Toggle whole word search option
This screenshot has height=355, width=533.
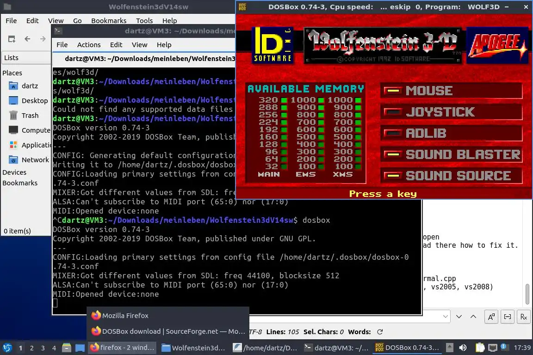tap(508, 317)
